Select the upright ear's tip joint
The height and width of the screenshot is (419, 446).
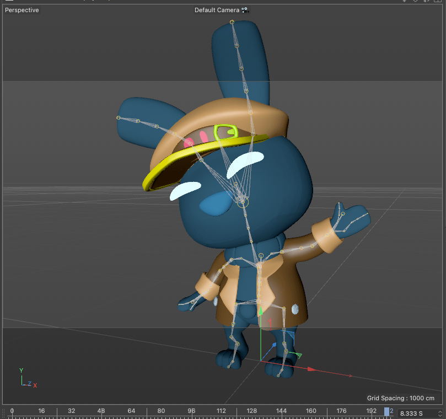232,22
